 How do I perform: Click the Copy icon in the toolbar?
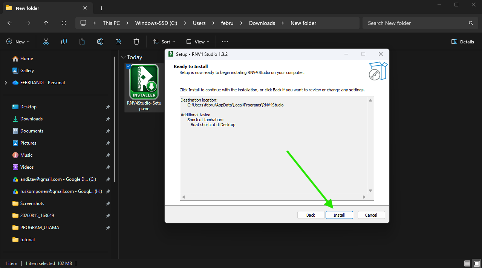64,42
